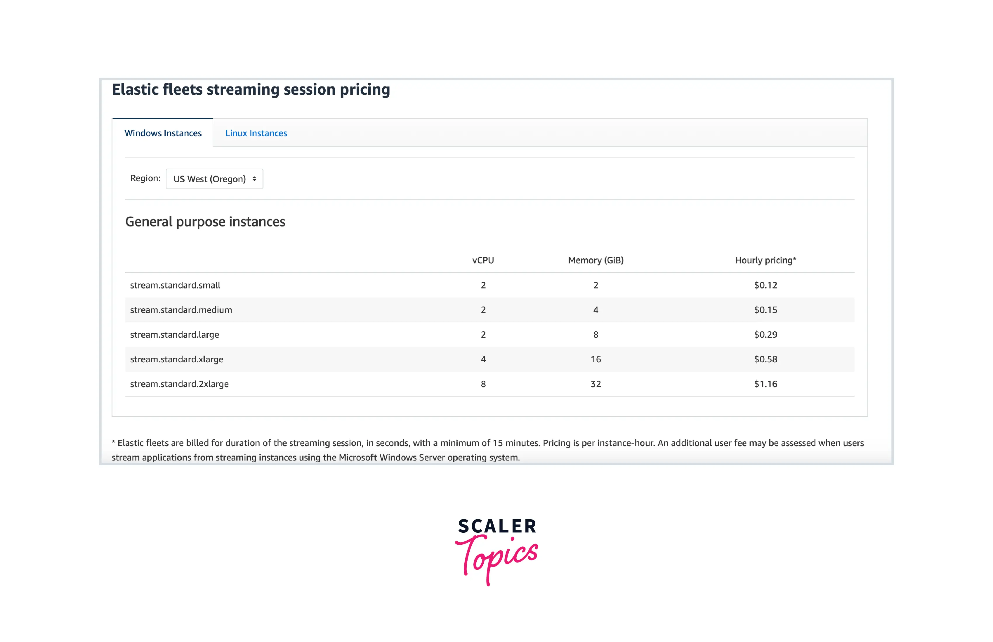Screen dimensions: 993x642
Task: Select the Windows Instances tab
Action: click(163, 133)
